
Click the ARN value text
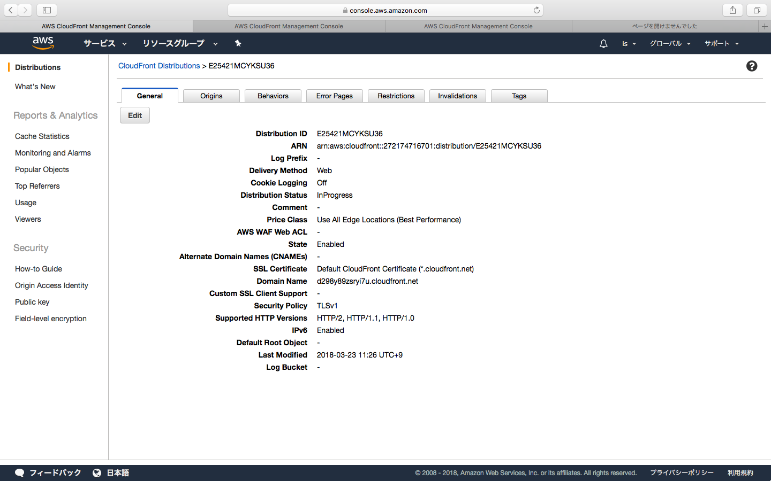(x=429, y=146)
